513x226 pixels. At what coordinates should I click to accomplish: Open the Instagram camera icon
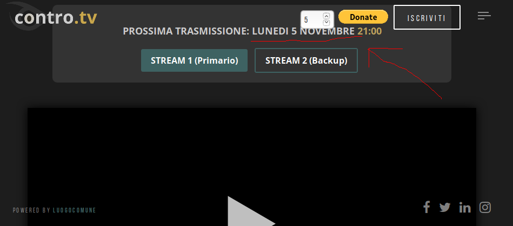click(485, 207)
